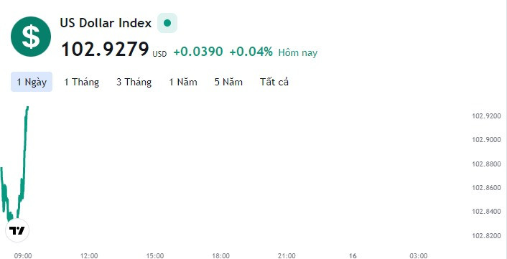This screenshot has width=507, height=259.
Task: Show the 1 Năm chart range
Action: [183, 82]
